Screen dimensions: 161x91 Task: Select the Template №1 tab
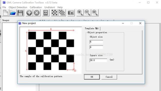pos(92,28)
